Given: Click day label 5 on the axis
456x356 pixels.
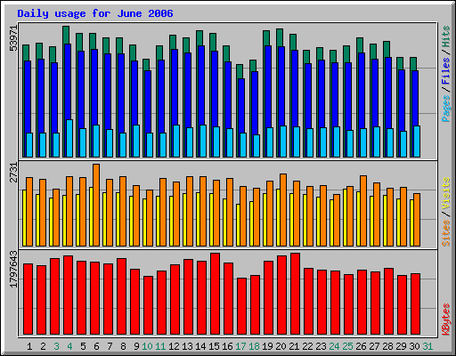Looking at the screenshot, I should [x=83, y=346].
